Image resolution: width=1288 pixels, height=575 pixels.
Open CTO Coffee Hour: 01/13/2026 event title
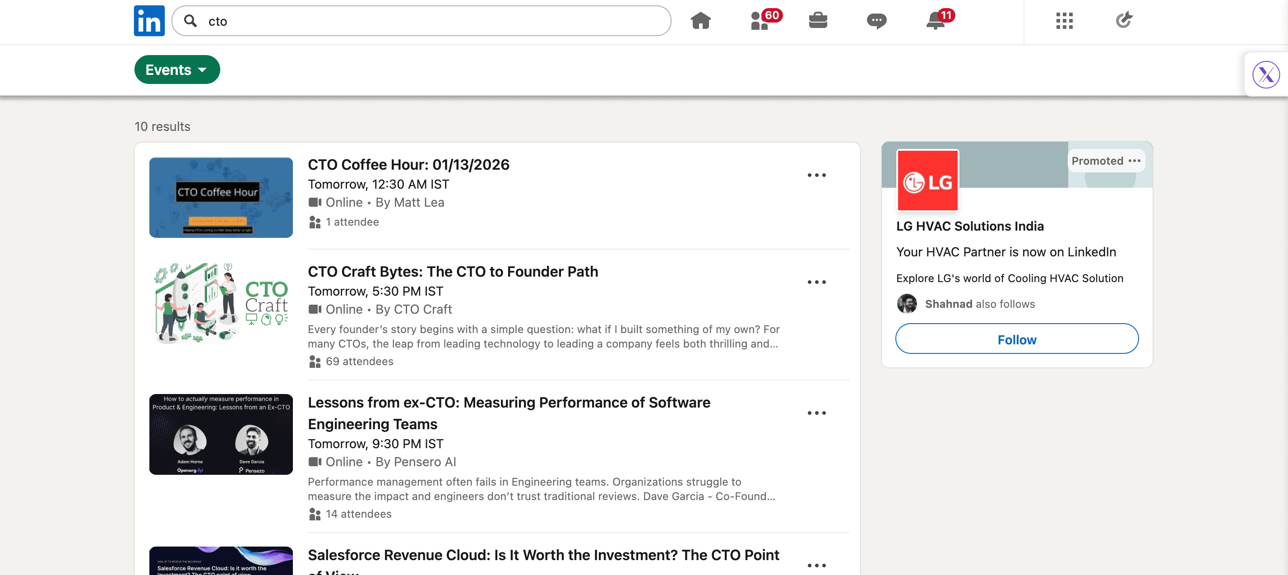click(408, 164)
